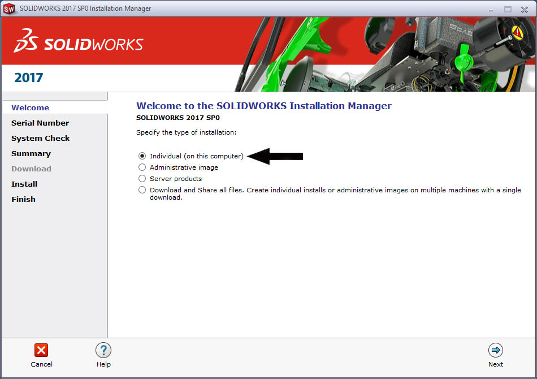Open Help via the question mark icon

[103, 350]
